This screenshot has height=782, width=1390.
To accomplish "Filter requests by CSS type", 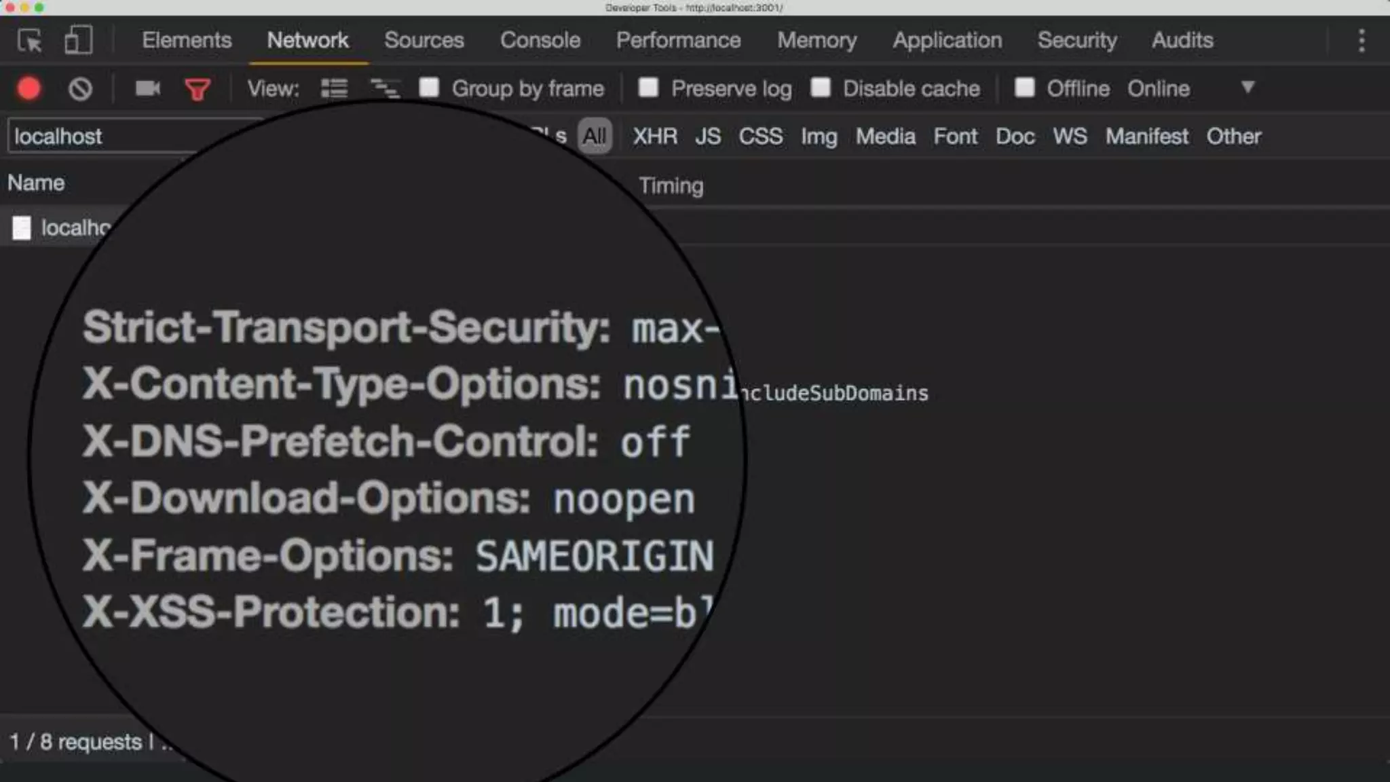I will click(760, 136).
